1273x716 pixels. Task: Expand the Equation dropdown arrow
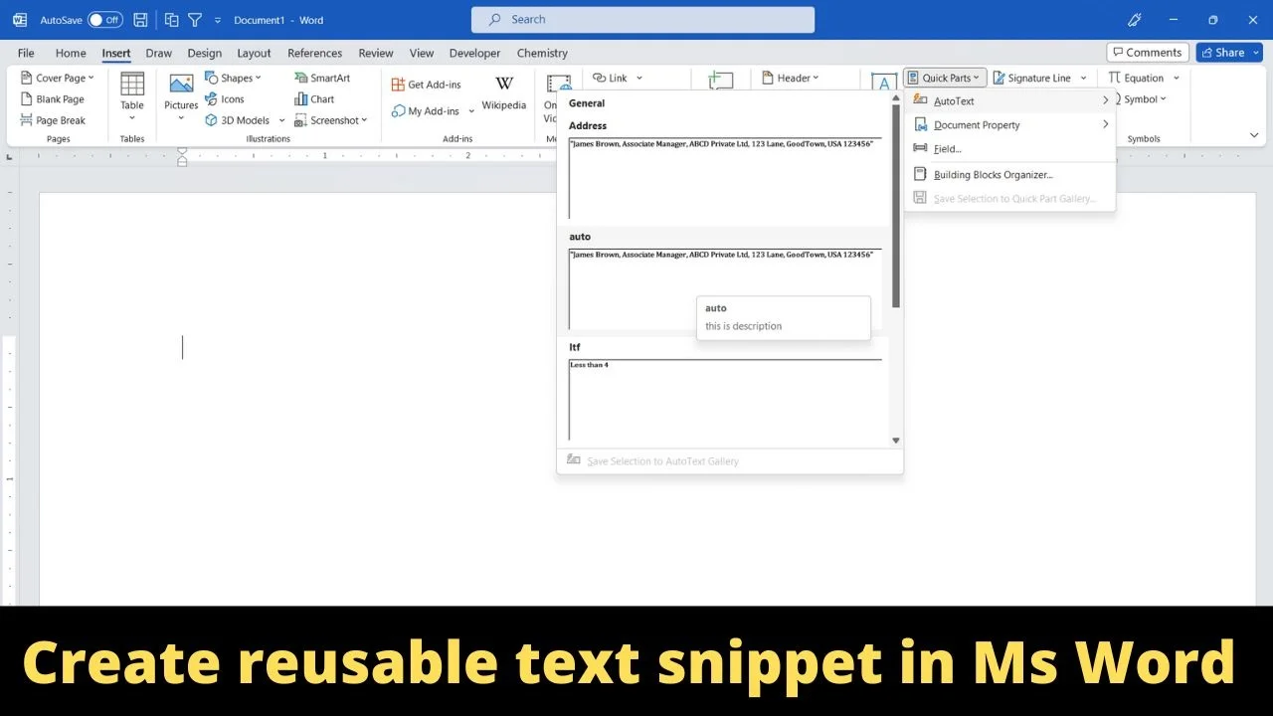(x=1177, y=78)
